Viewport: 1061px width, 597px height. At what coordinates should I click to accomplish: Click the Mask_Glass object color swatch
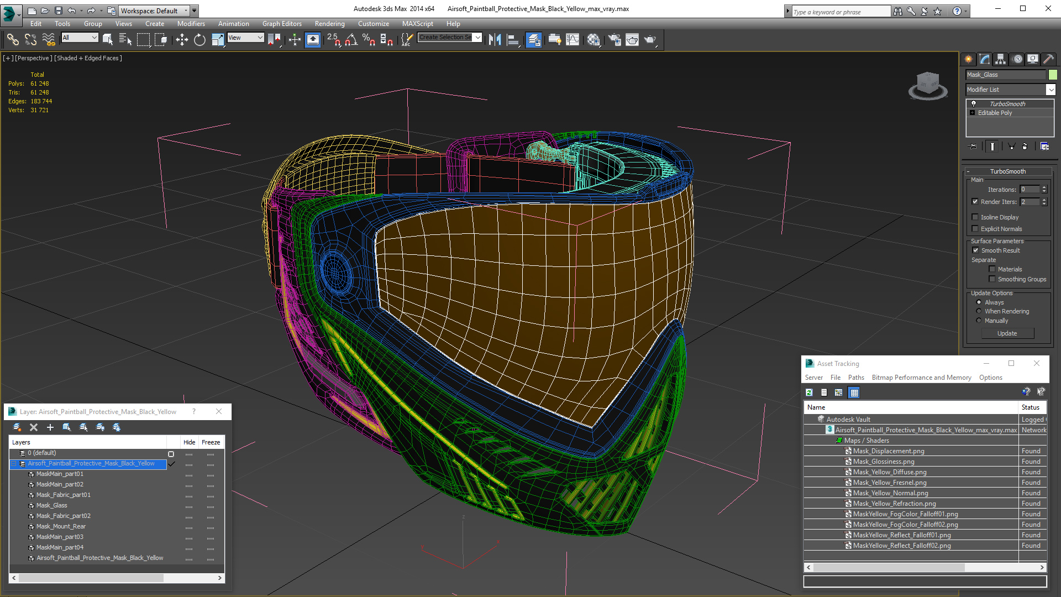click(1053, 75)
